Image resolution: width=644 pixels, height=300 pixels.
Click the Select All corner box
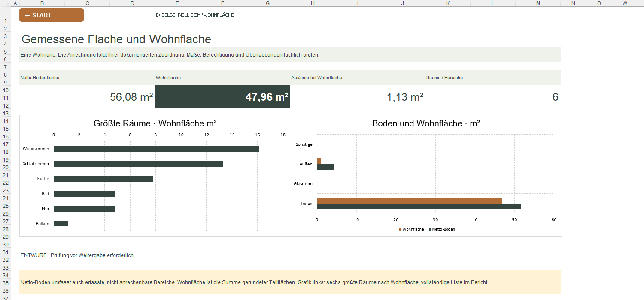[5, 3]
